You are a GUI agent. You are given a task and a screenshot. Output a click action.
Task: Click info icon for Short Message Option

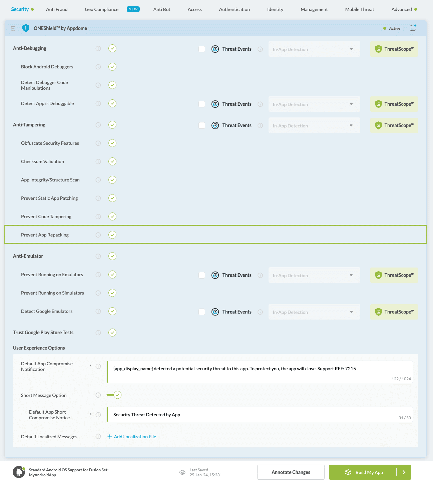(x=98, y=395)
